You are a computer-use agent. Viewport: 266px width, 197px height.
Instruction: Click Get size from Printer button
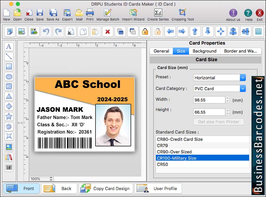(x=219, y=122)
